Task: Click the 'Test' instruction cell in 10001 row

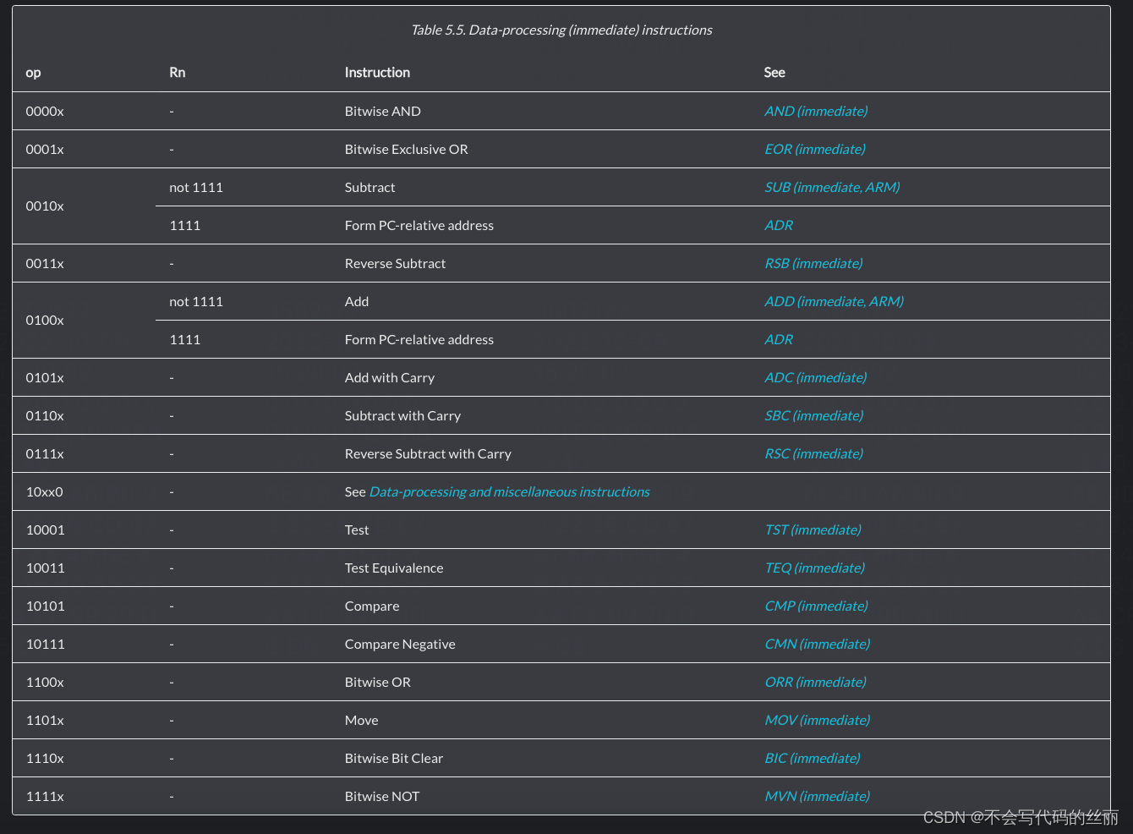Action: tap(357, 529)
